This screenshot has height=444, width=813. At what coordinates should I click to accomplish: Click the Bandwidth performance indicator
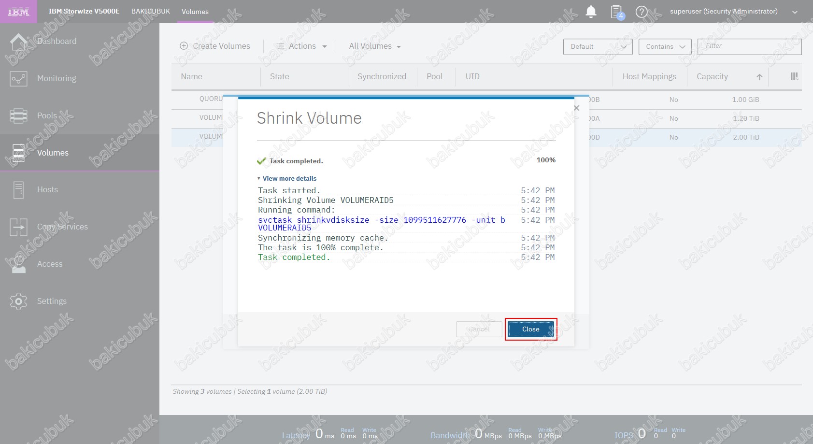coord(496,434)
